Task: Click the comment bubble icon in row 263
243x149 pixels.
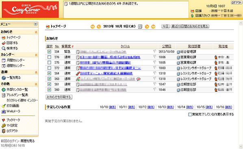Action: (x=138, y=79)
